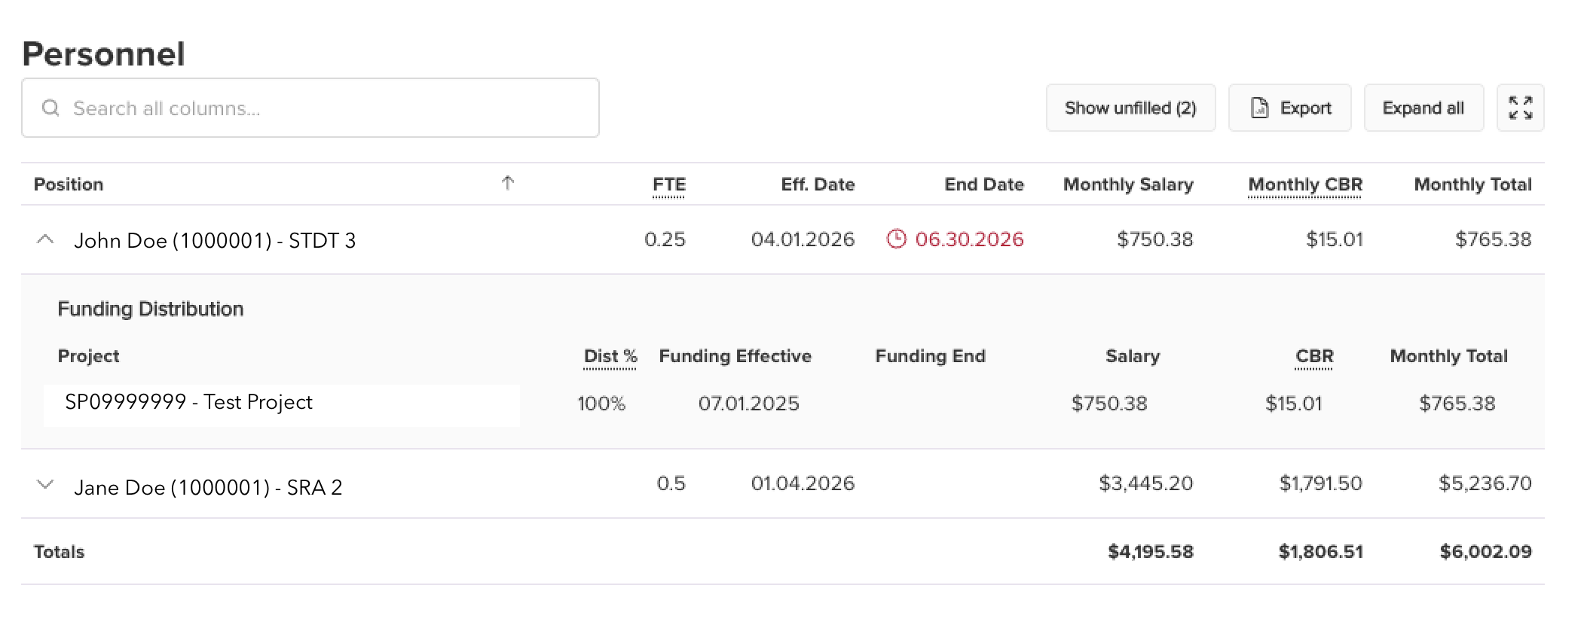Click the CBR header in Funding Distribution
This screenshot has width=1584, height=640.
pos(1313,356)
